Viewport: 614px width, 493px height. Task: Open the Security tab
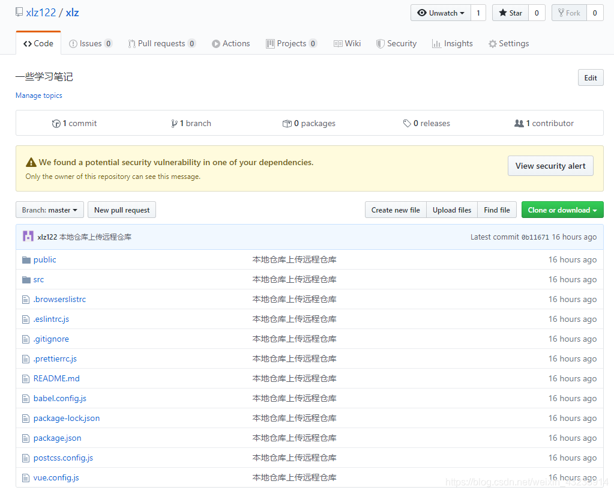pyautogui.click(x=396, y=43)
